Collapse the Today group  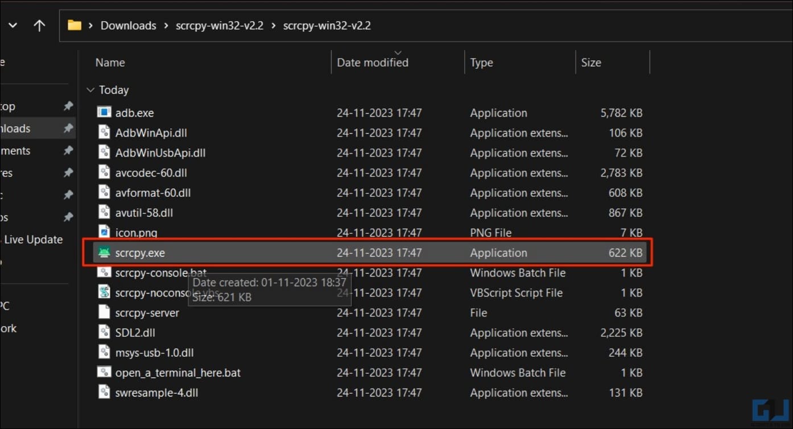point(90,90)
